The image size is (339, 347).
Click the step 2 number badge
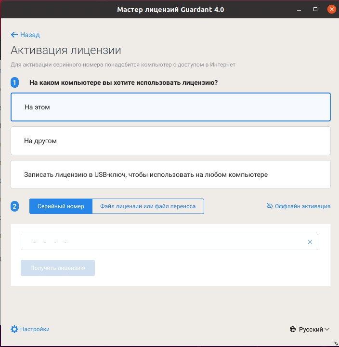14,206
